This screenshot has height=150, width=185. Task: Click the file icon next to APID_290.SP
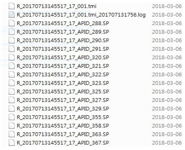[11, 40]
